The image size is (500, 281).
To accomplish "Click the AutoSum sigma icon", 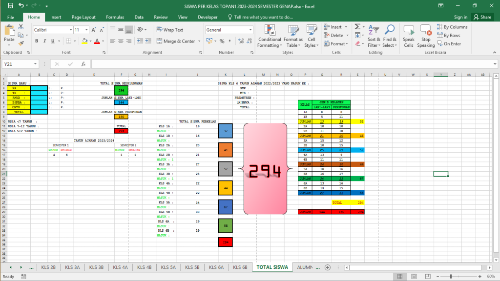I will 357,27.
